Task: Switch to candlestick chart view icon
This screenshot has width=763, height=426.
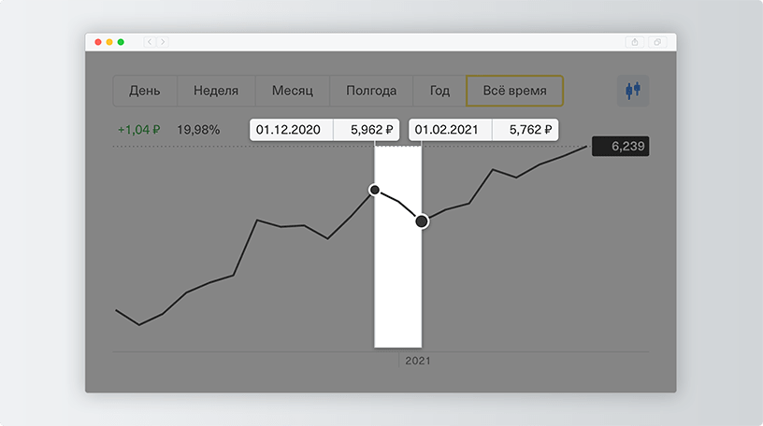Action: (633, 91)
